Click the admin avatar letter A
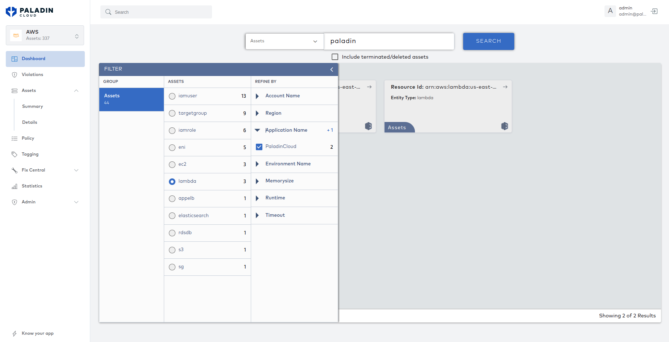Screen dimensions: 669x342 pos(610,11)
